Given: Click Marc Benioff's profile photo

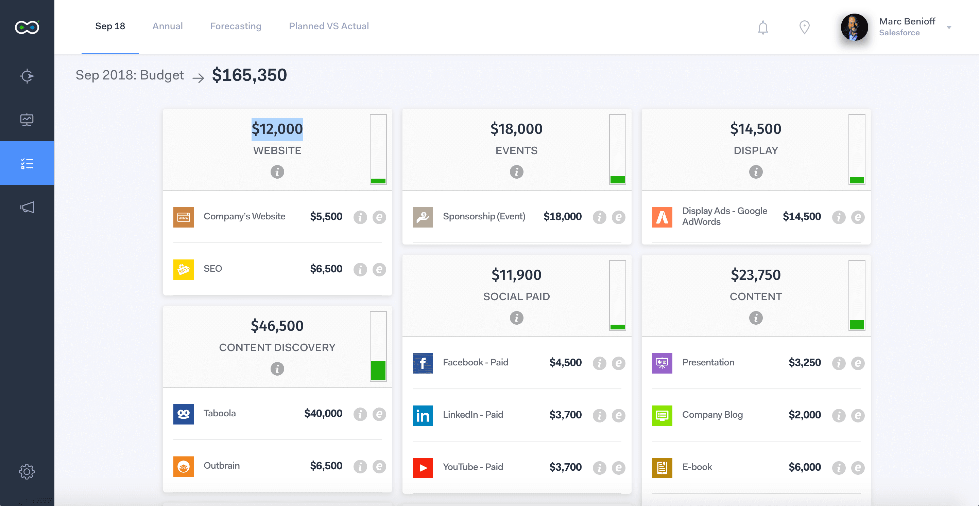Looking at the screenshot, I should click(854, 27).
